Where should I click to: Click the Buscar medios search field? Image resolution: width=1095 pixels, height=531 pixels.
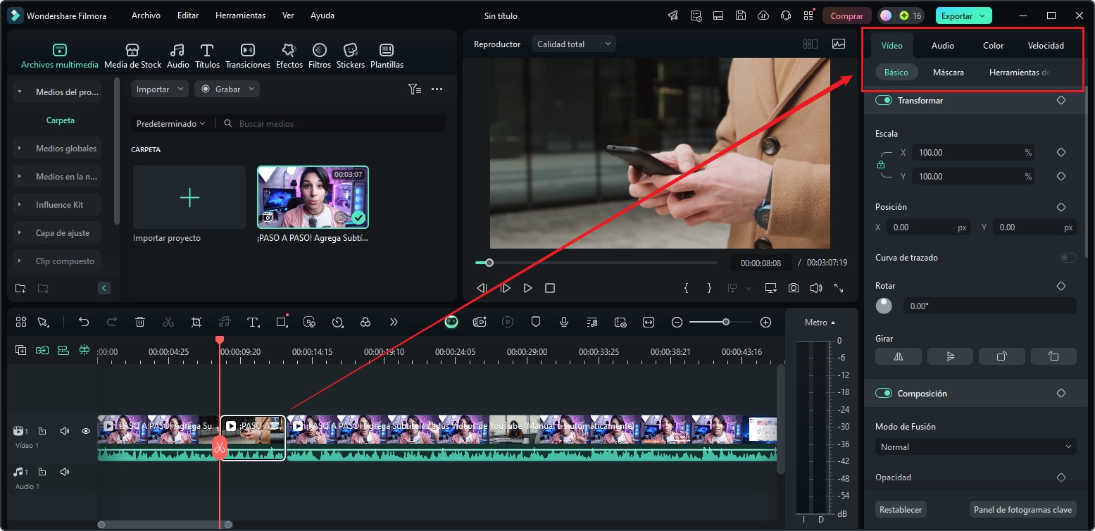(x=331, y=124)
